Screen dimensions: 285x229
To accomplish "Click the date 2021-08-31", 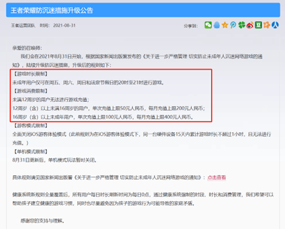I will click(x=64, y=25).
